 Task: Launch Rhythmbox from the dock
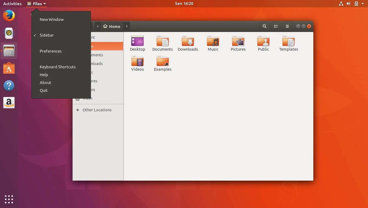pos(9,33)
